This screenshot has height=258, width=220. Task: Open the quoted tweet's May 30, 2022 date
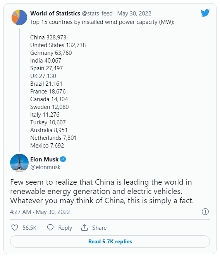[134, 14]
